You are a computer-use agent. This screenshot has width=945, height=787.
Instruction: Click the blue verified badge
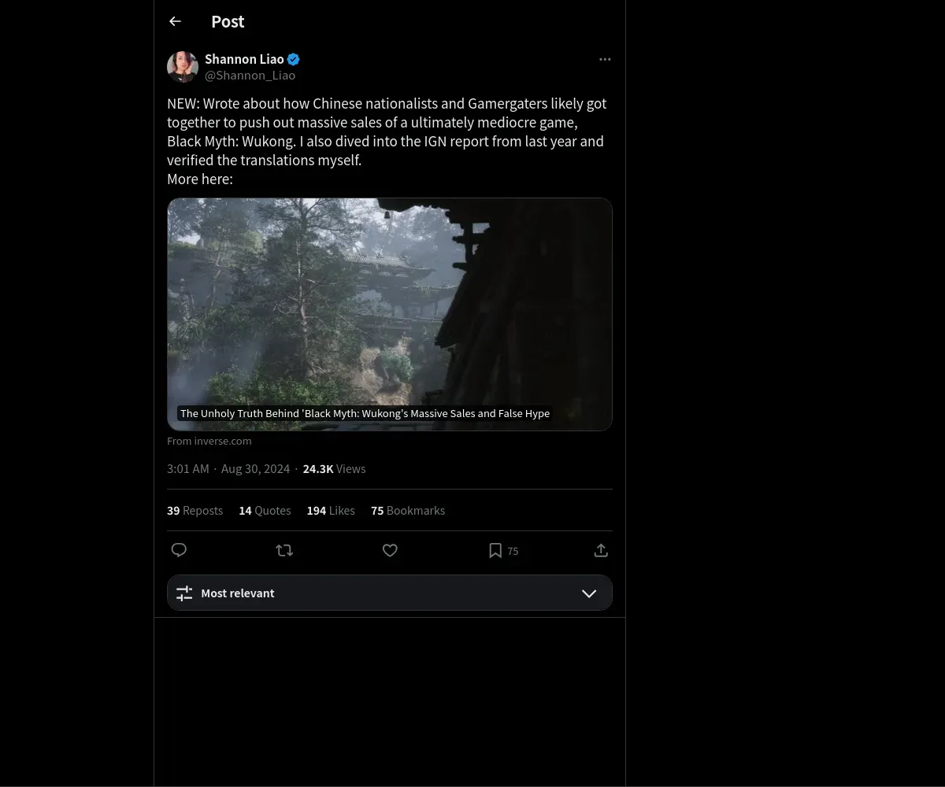point(294,60)
